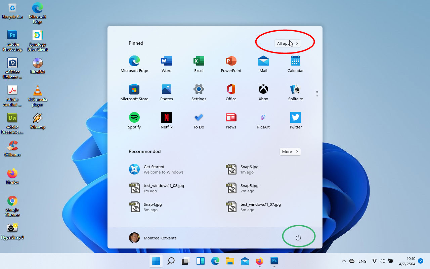Screen dimensions: 430x269
Task: Open Netflix from the Start menu
Action: click(x=166, y=120)
